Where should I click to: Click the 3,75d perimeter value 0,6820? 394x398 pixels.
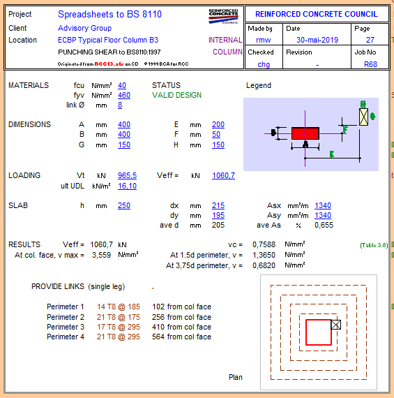264,265
